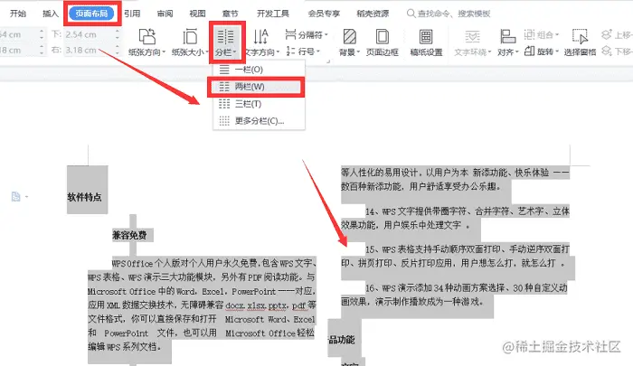Expand the 文字环绕 dropdown arrow
This screenshot has height=366, width=633.
489,52
